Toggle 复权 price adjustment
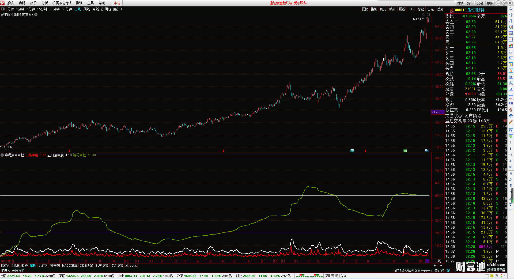Screen dimensions: 514x279 coord(365,9)
